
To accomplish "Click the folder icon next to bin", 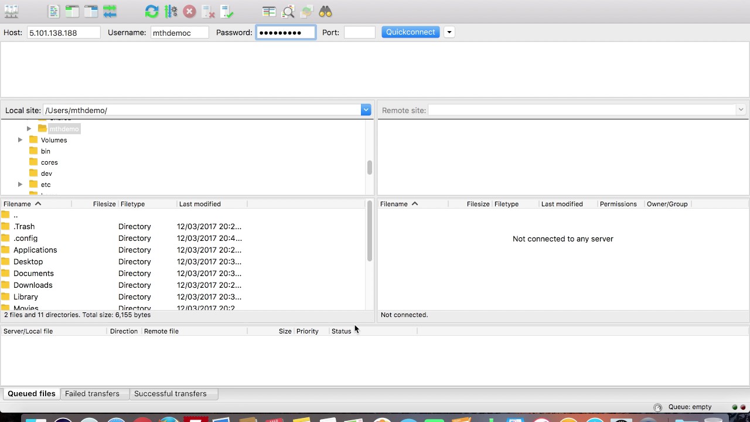I will (33, 151).
